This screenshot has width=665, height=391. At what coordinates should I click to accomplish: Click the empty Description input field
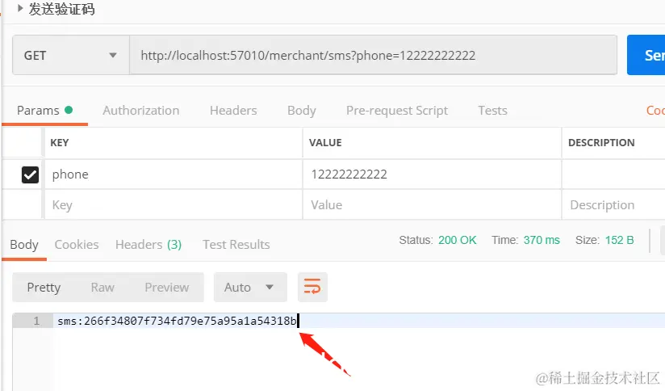613,204
